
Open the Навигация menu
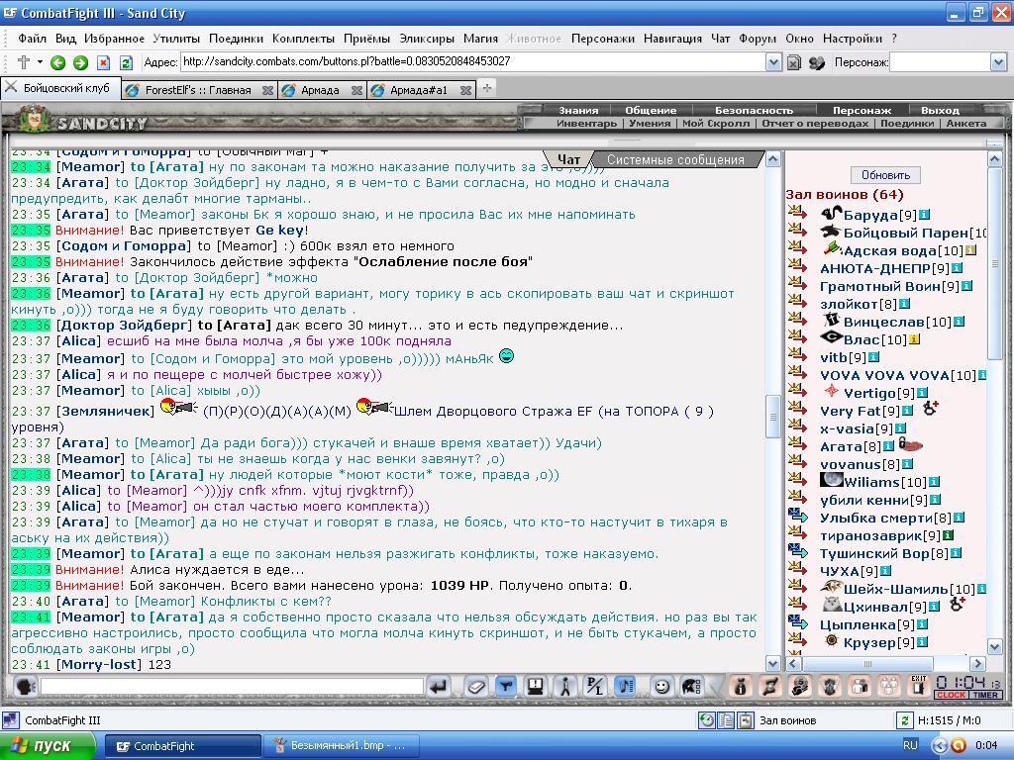[672, 39]
